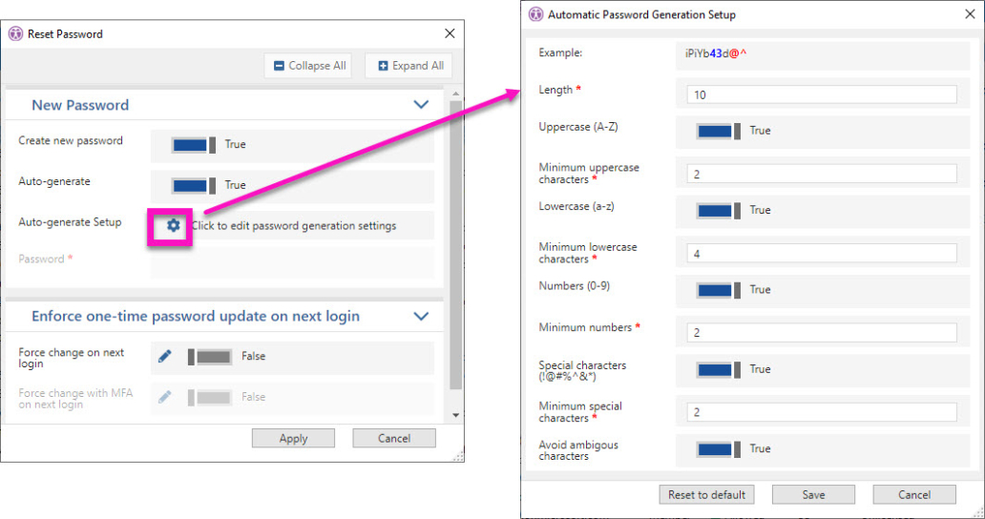Collapse the New Password section chevron
Screen dimensions: 985x519
(421, 105)
